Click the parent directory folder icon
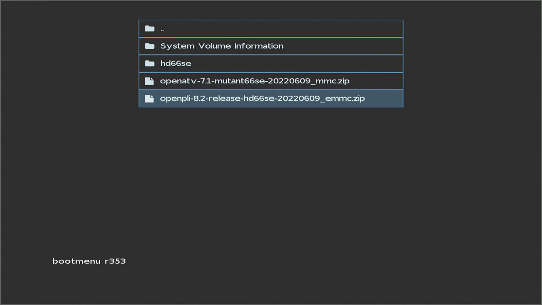The height and width of the screenshot is (305, 542). coord(150,29)
